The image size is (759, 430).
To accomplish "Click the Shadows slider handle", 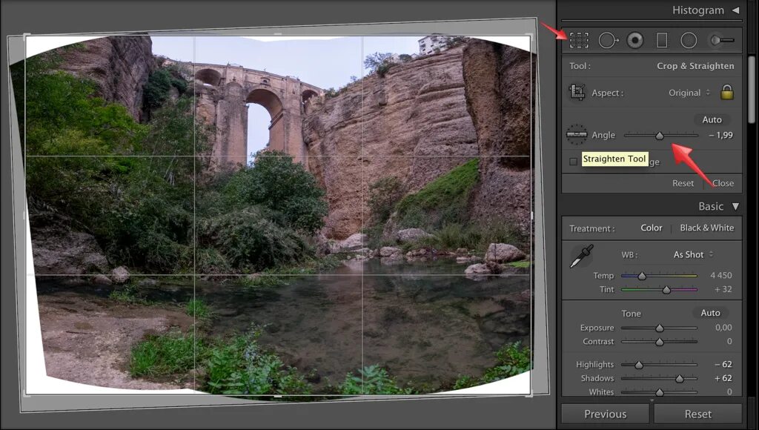I will coord(680,379).
